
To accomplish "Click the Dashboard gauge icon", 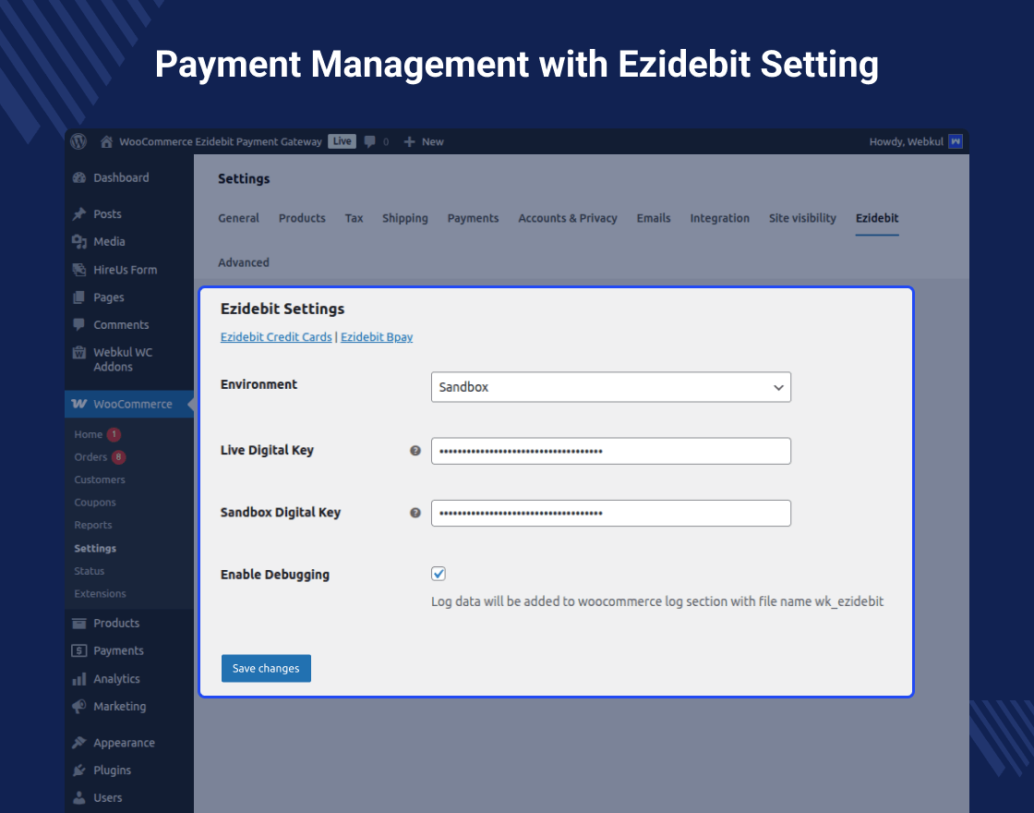I will click(79, 177).
